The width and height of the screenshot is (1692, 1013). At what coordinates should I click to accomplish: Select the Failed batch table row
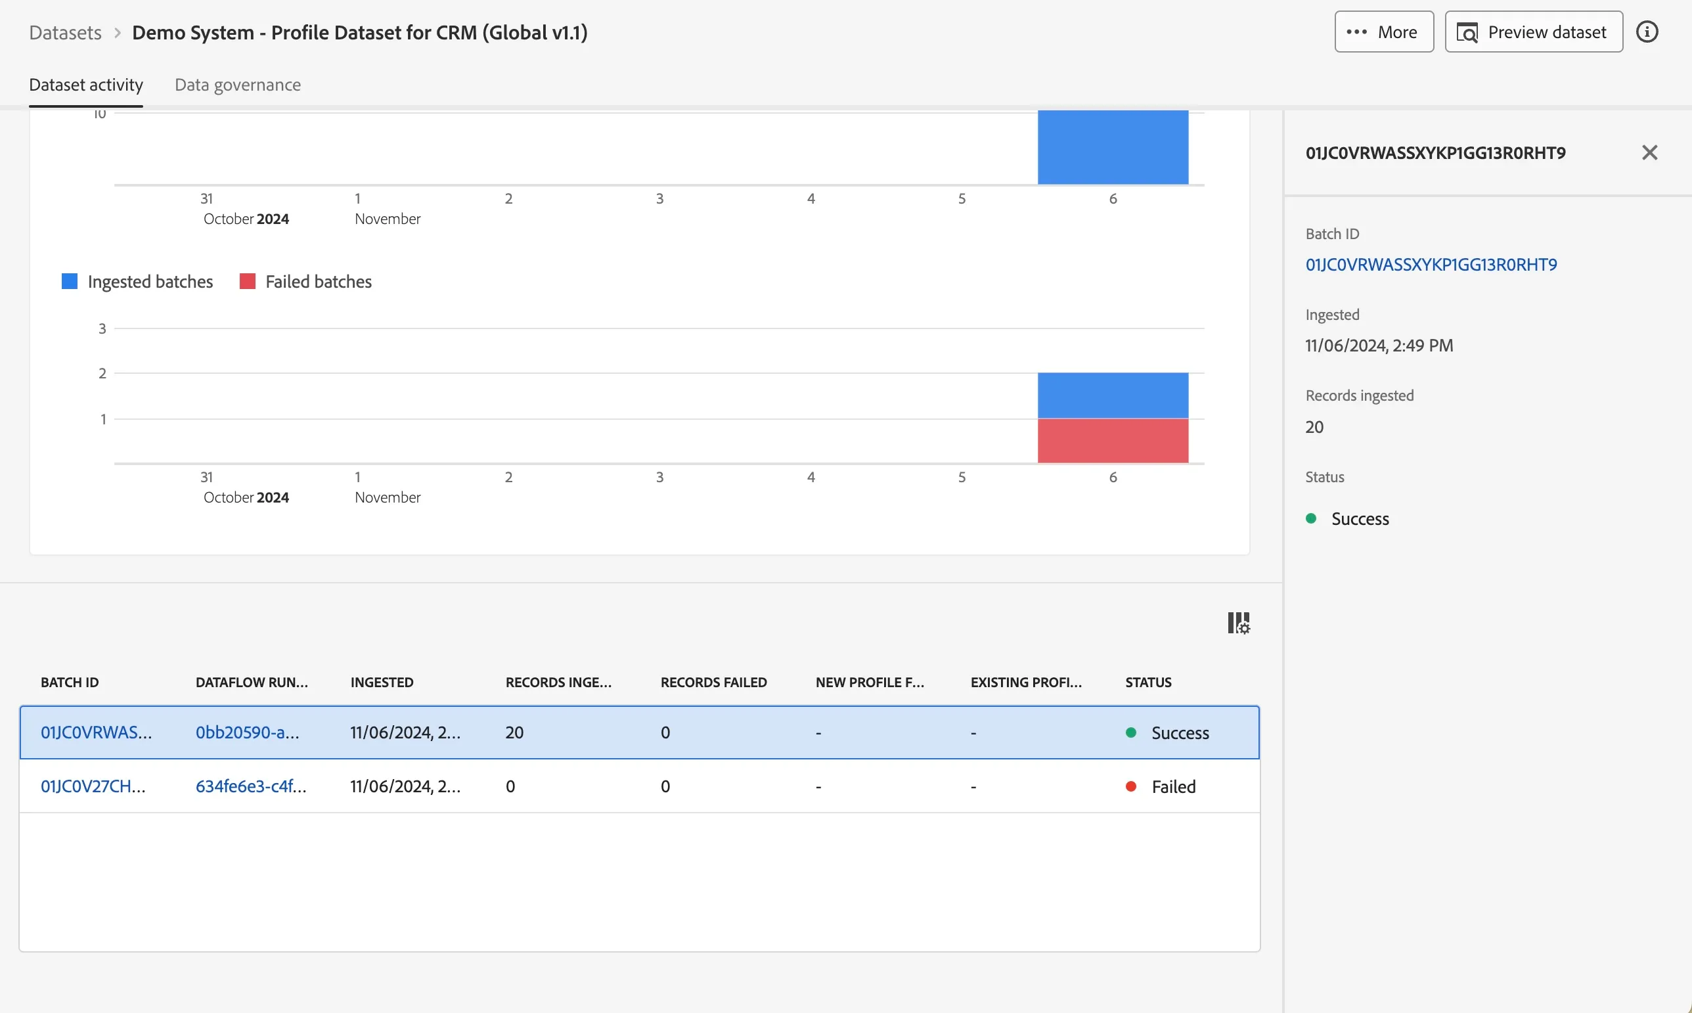pyautogui.click(x=639, y=786)
